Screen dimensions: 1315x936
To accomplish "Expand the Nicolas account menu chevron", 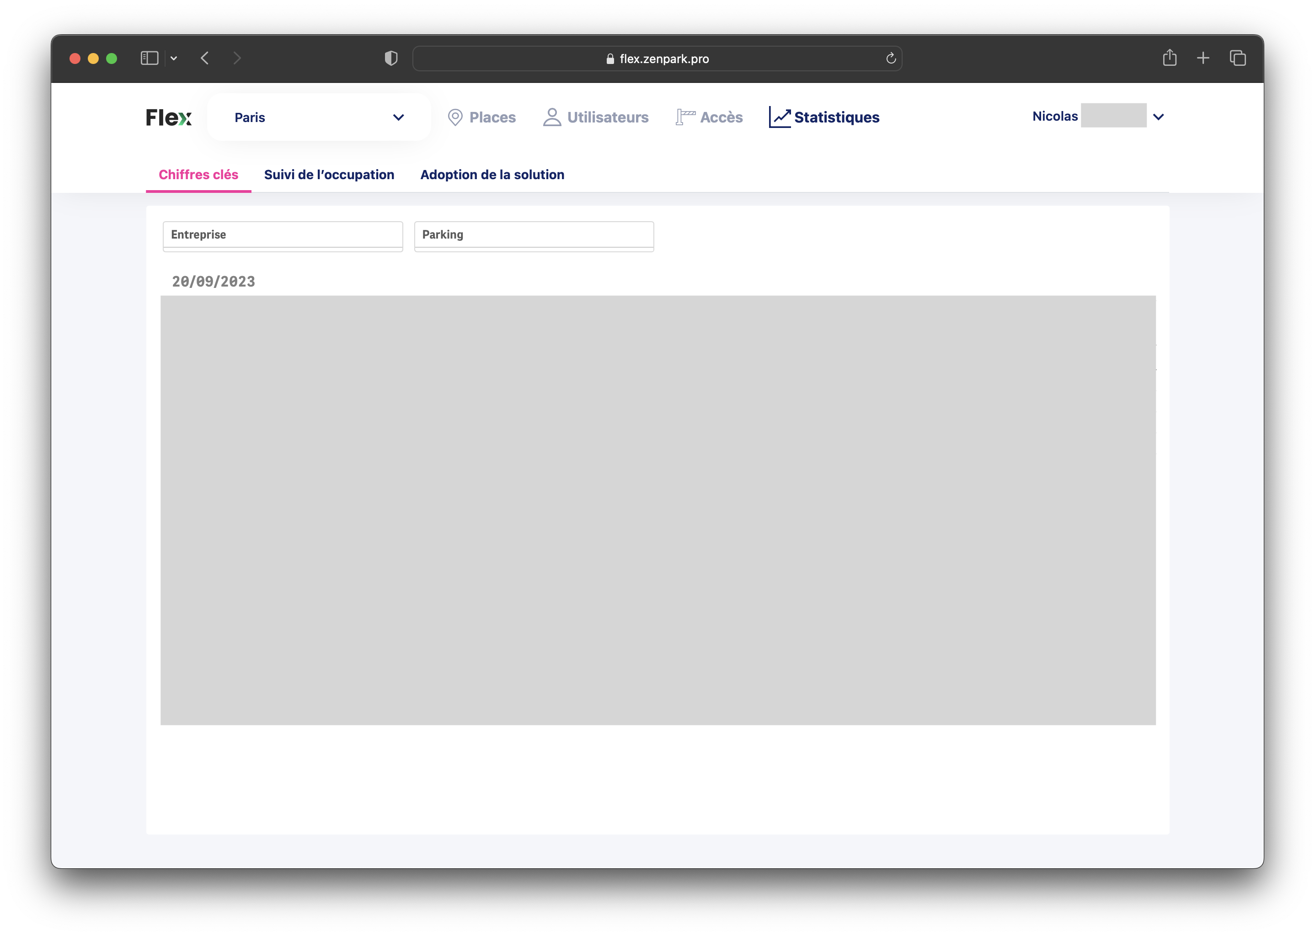I will 1158,117.
